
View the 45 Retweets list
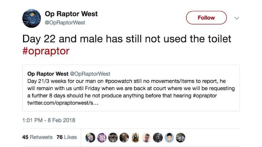tap(37, 137)
